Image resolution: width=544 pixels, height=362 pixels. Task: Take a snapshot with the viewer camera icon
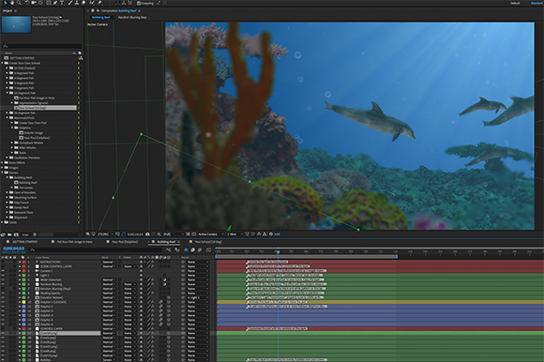click(147, 234)
